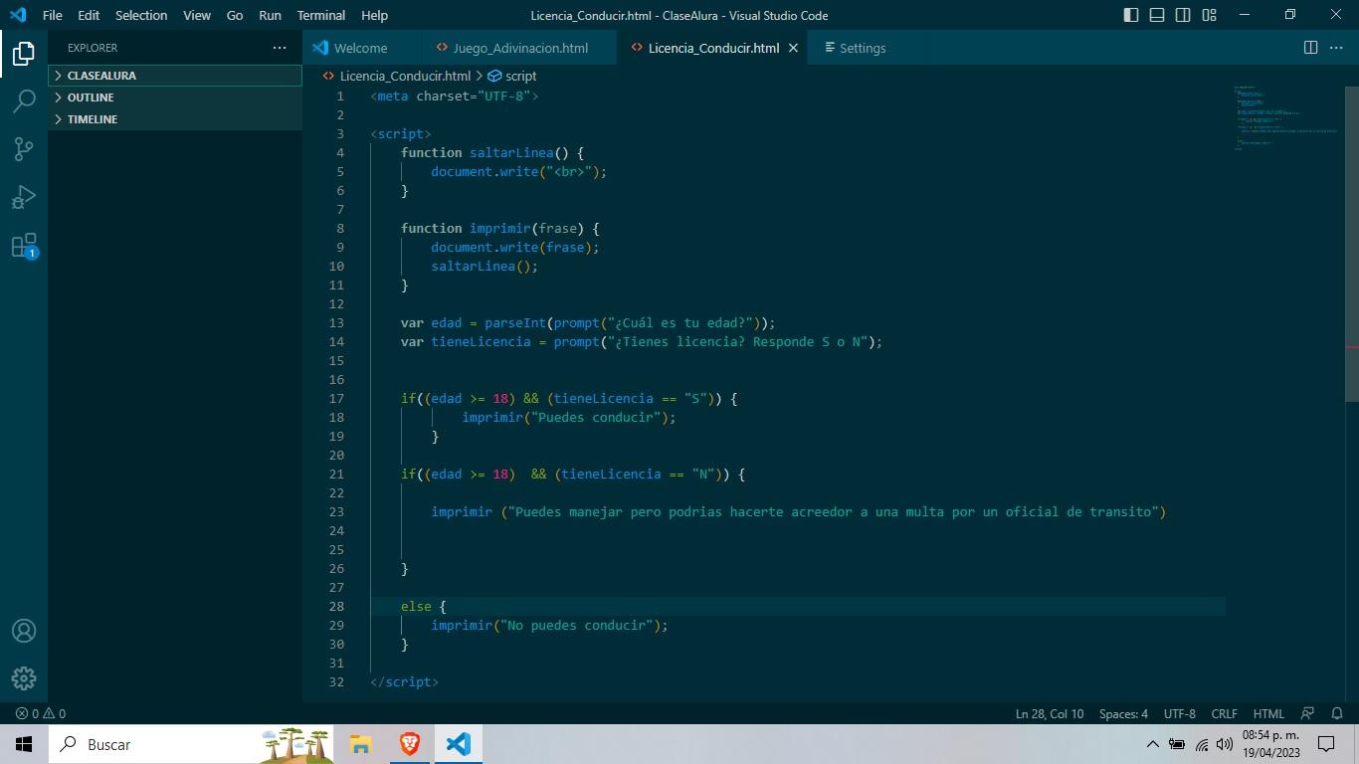Open the Run and Debug view
This screenshot has width=1359, height=764.
(24, 197)
